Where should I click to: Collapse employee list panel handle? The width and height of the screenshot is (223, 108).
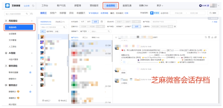click(x=68, y=61)
